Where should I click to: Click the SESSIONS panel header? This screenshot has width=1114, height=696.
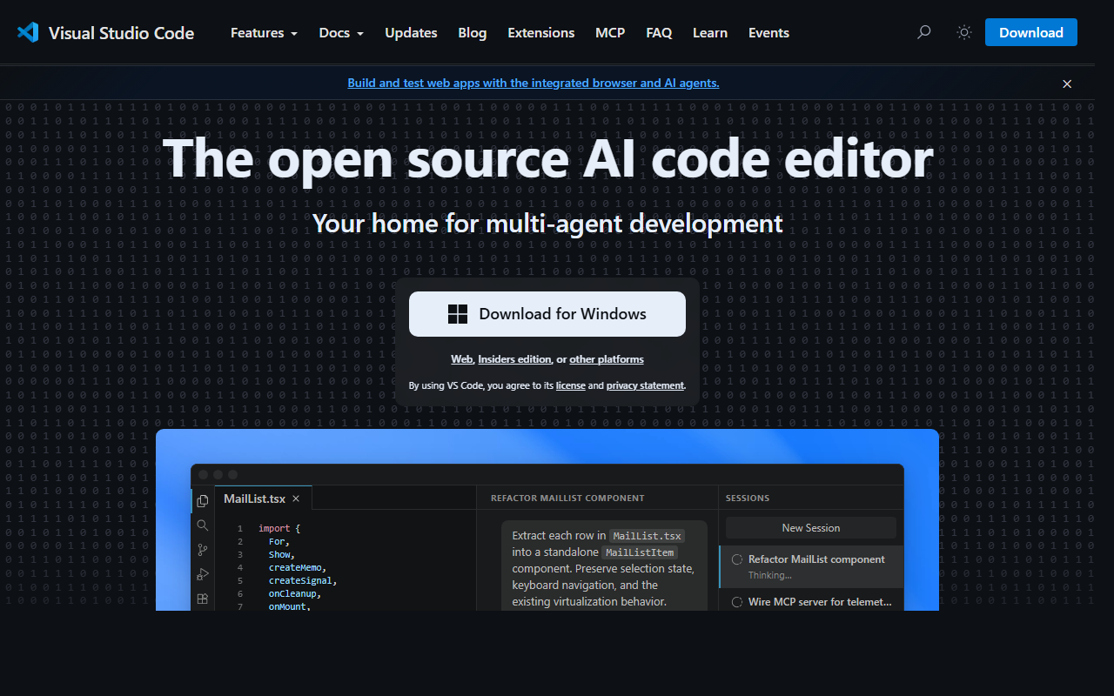click(x=748, y=499)
